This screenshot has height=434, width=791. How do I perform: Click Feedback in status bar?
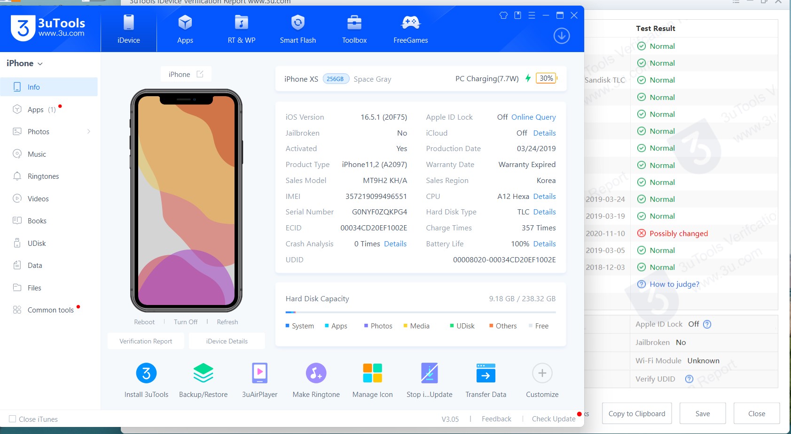pos(496,419)
